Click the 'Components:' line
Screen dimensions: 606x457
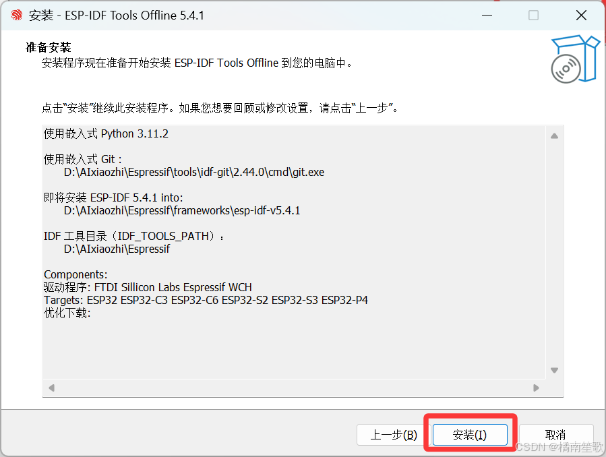[x=75, y=274]
